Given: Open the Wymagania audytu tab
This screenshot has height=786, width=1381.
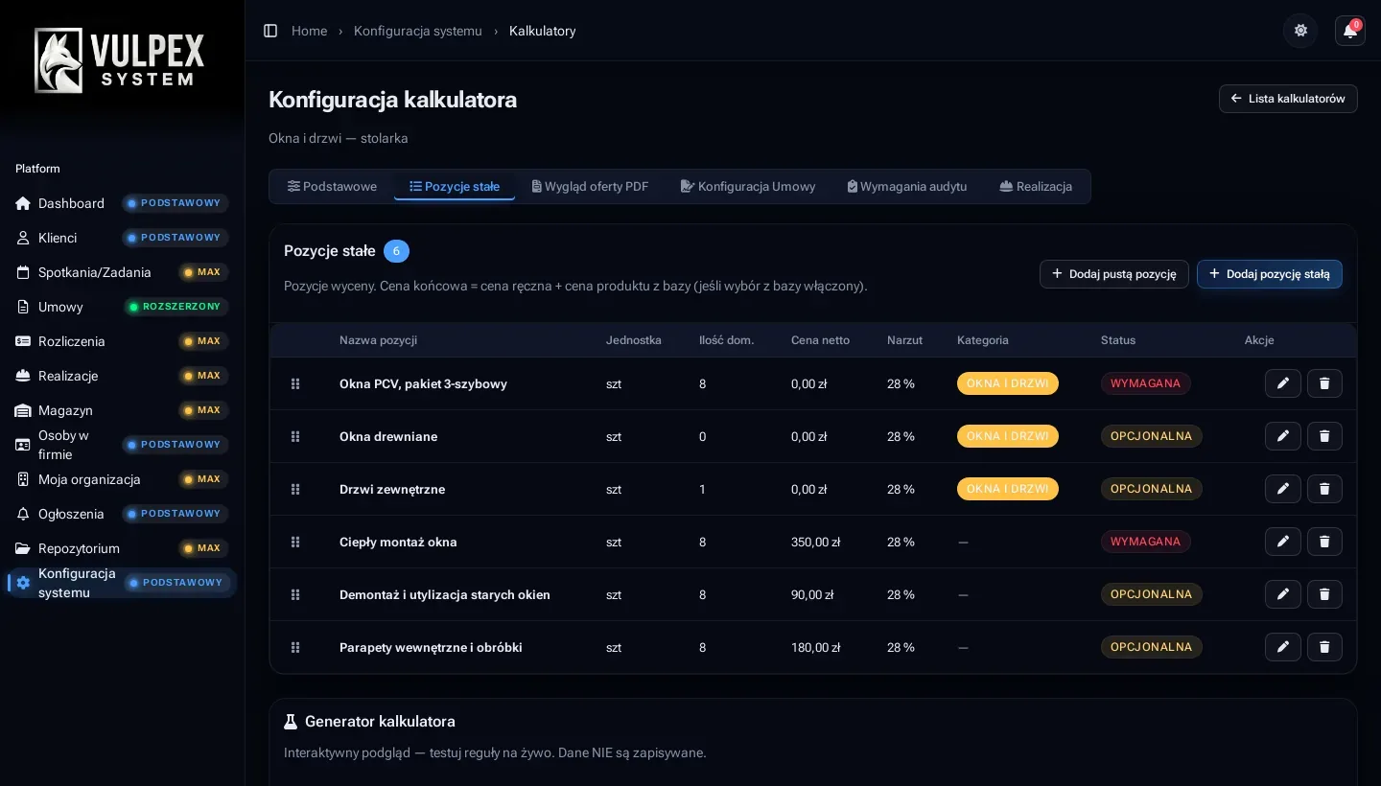Looking at the screenshot, I should coord(907,186).
